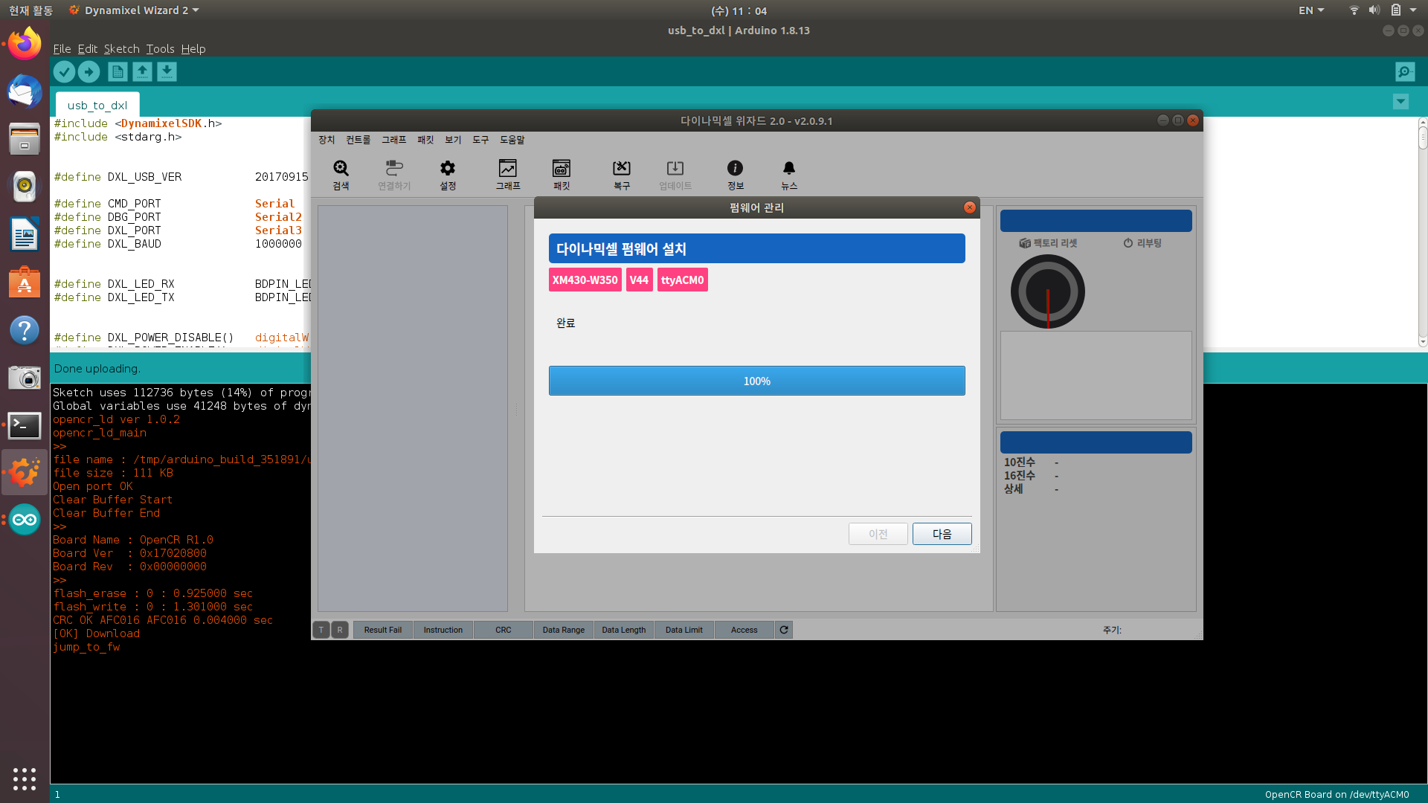Open Arduino Serial Monitor icon
1428x803 pixels.
coord(1404,72)
